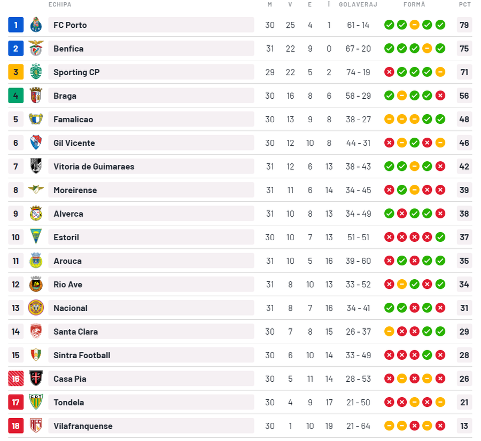
Task: Click the Benfica club crest
Action: coord(36,49)
